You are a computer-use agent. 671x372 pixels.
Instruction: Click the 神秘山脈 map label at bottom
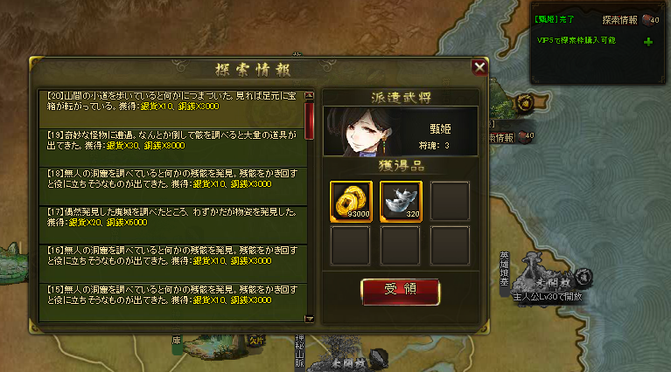tap(299, 351)
